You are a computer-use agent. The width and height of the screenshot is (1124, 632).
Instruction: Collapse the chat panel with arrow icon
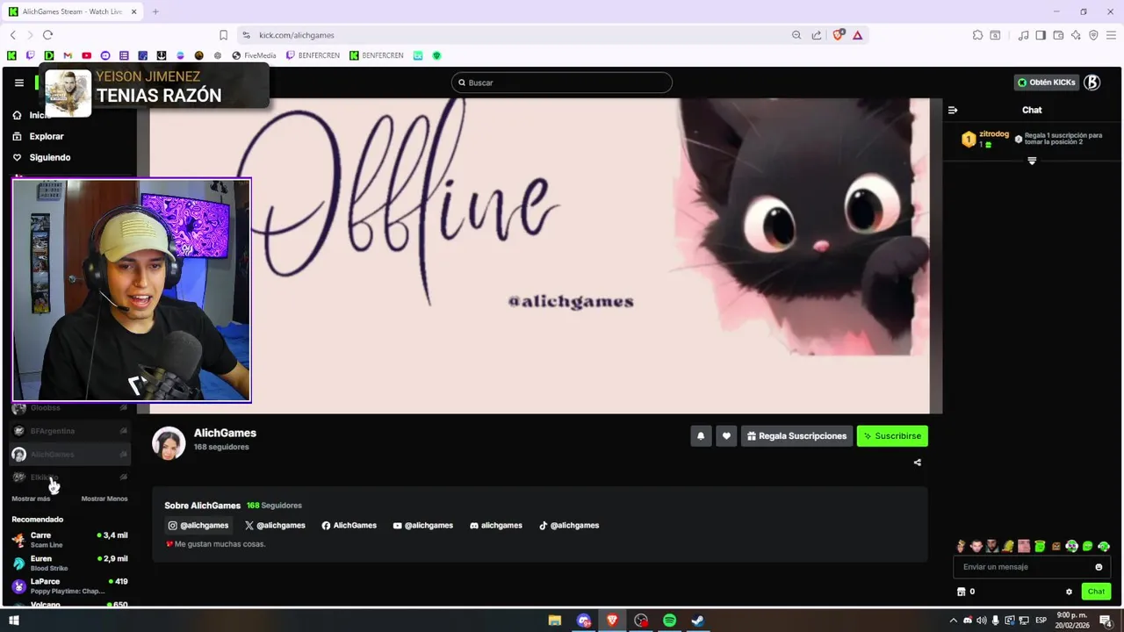tap(953, 110)
